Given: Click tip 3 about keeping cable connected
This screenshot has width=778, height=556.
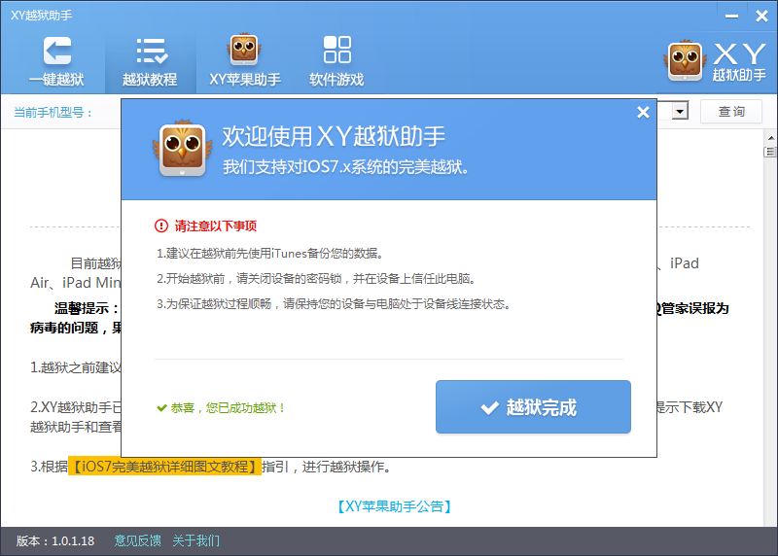Looking at the screenshot, I should (334, 304).
